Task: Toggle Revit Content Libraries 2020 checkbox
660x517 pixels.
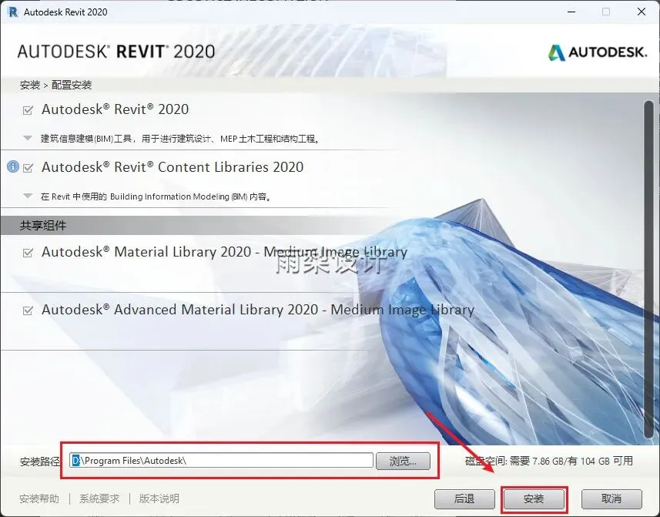Action: click(28, 168)
